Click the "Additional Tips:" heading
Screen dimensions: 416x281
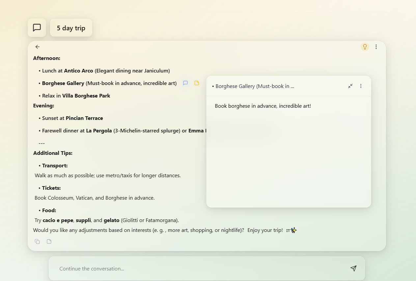point(53,153)
